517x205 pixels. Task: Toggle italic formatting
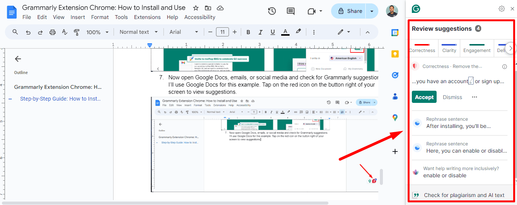click(261, 32)
